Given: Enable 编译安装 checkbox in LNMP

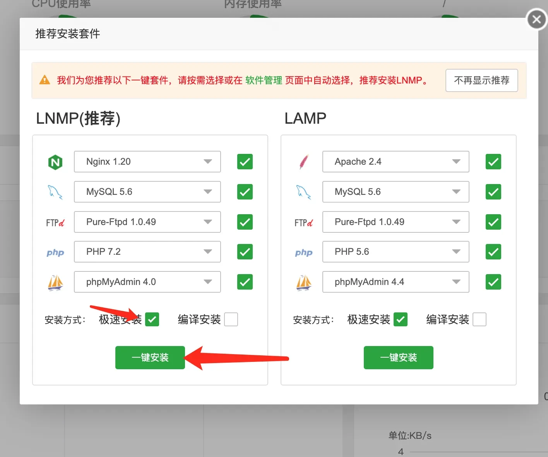Looking at the screenshot, I should point(231,319).
